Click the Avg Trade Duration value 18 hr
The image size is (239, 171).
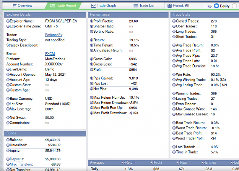(x=215, y=66)
